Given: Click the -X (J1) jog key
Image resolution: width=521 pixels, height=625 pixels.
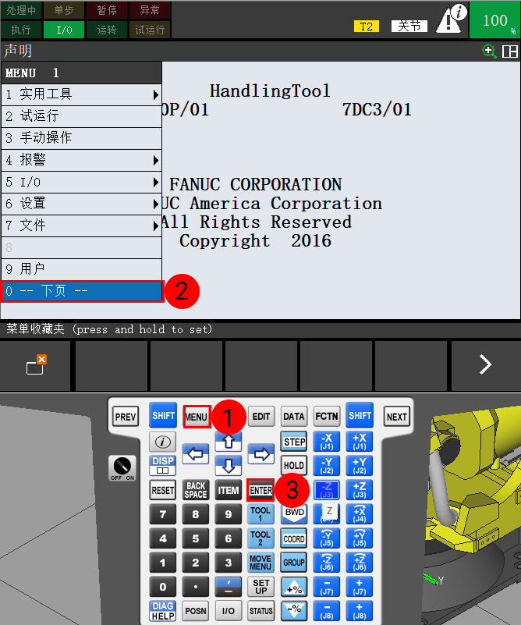Looking at the screenshot, I should coord(327,442).
